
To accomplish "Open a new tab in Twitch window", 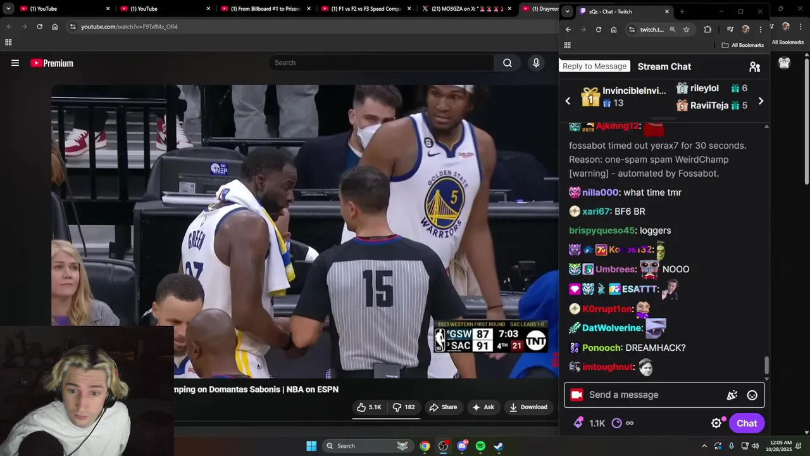I will (x=682, y=11).
